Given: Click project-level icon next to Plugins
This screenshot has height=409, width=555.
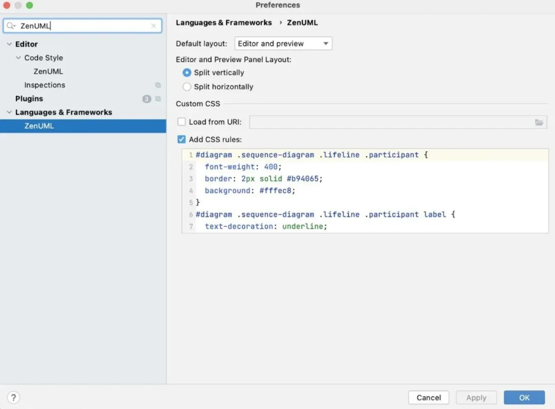Looking at the screenshot, I should click(x=158, y=99).
